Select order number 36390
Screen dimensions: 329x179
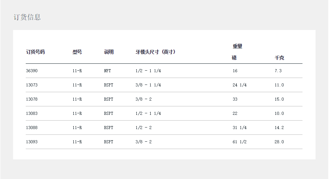32,71
